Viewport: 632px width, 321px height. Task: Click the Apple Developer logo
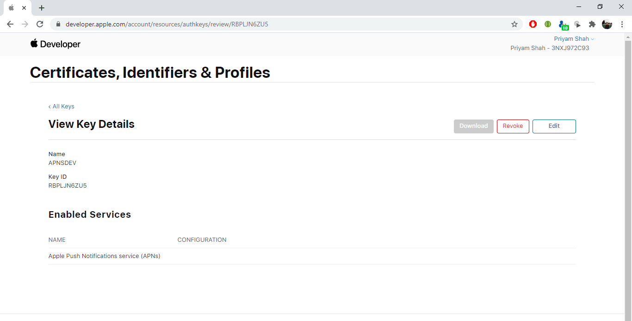[56, 44]
